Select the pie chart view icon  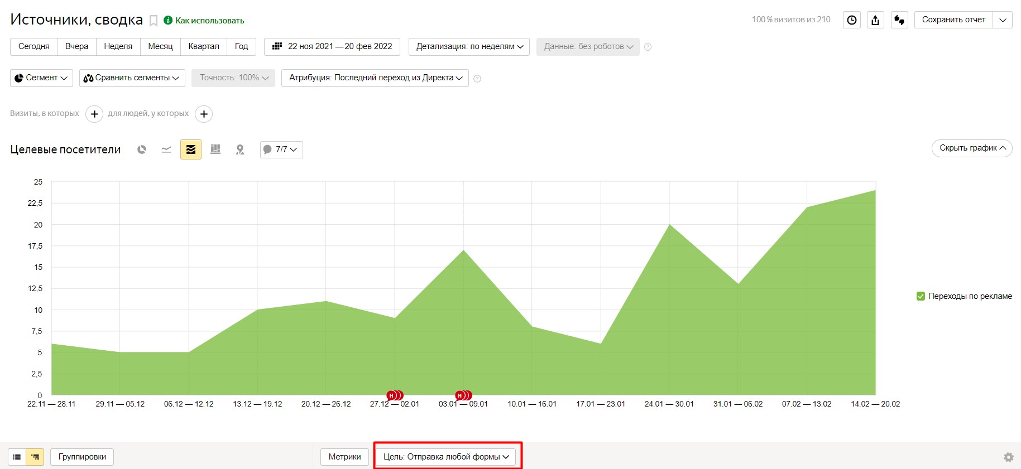142,149
